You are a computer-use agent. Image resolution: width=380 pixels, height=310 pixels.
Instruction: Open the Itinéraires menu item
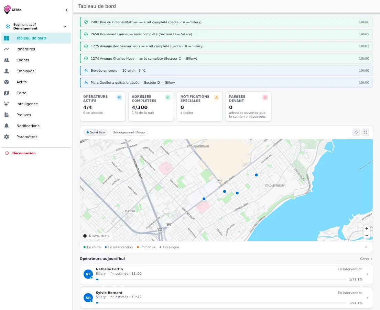[36, 49]
